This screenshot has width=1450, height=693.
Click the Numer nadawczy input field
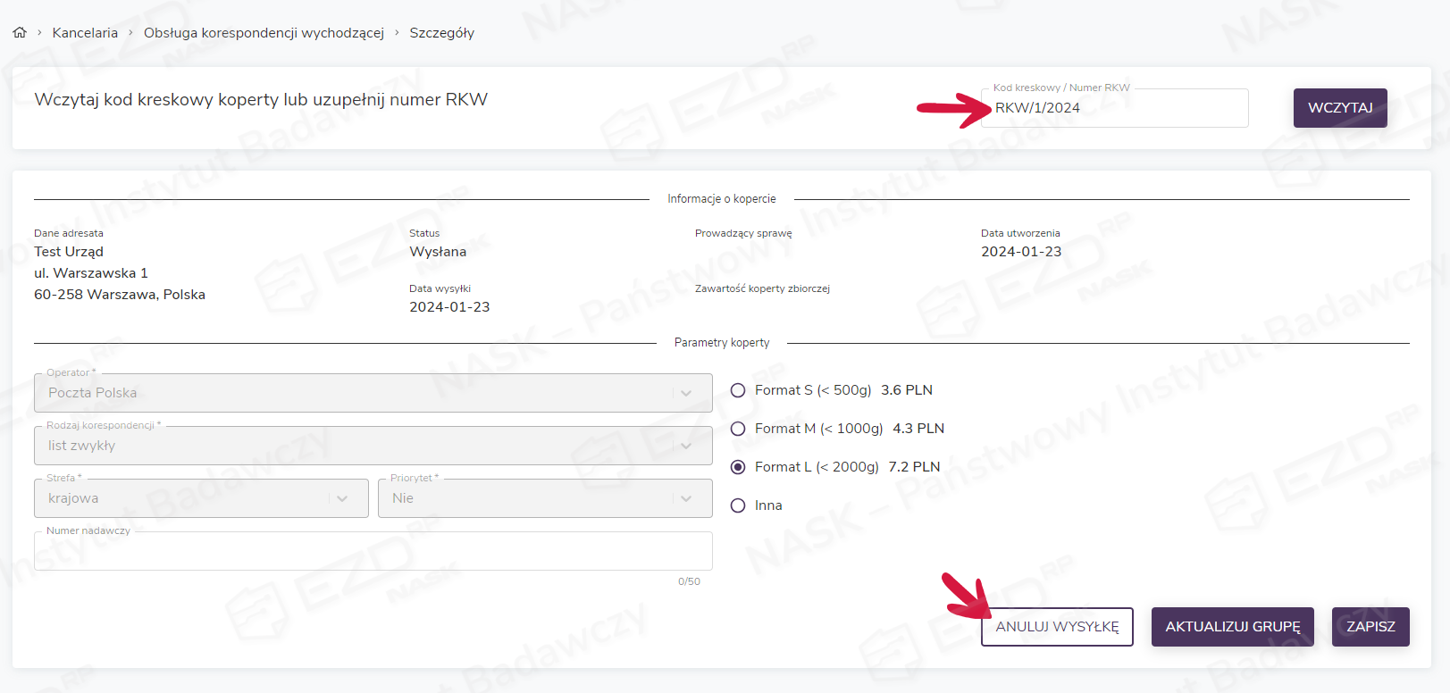373,552
